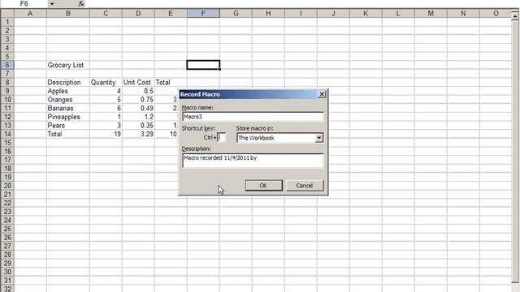Select the Name Box showing F6

coord(24,3)
